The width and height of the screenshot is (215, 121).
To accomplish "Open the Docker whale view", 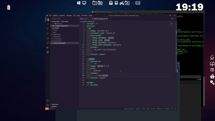I will click(48, 48).
